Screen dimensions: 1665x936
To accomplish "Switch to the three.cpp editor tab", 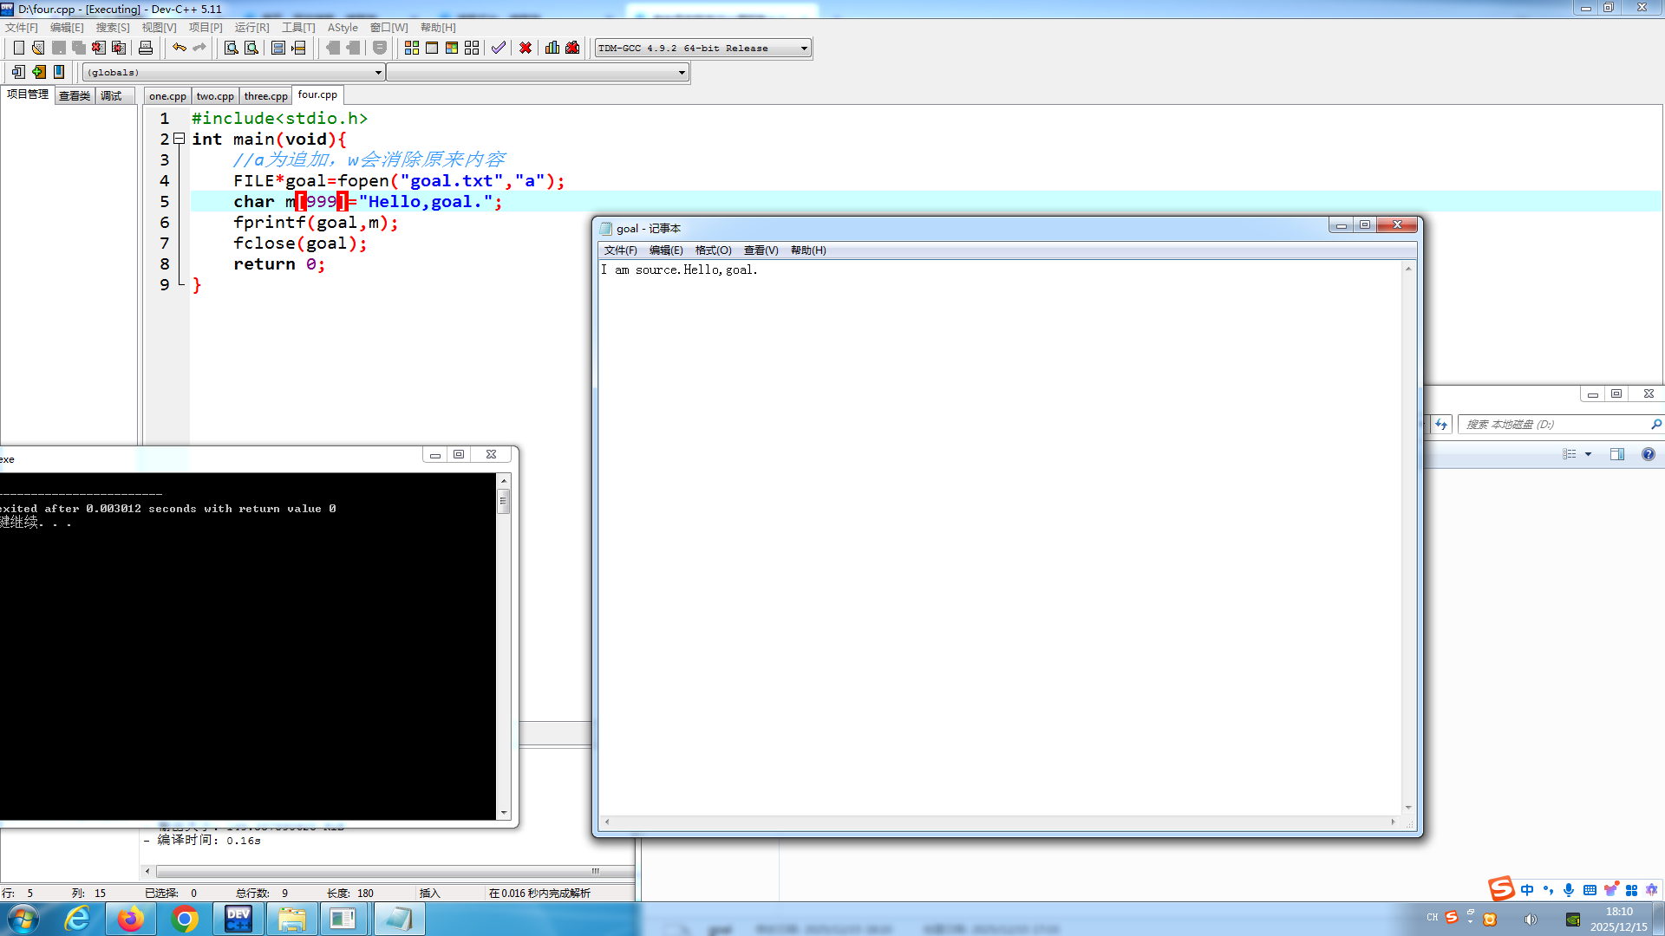I will pyautogui.click(x=265, y=96).
